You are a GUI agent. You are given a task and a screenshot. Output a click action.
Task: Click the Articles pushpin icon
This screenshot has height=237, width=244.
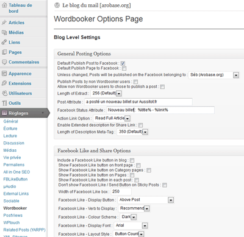[4, 23]
